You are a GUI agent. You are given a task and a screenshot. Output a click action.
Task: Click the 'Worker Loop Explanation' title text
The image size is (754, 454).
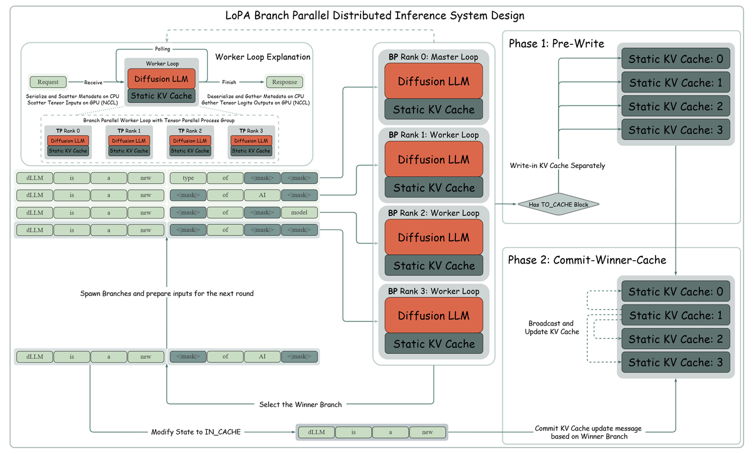click(263, 57)
